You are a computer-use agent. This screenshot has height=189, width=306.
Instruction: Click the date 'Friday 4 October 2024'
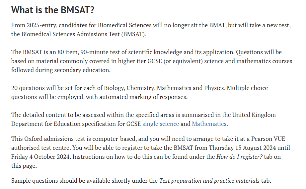[x=40, y=157]
